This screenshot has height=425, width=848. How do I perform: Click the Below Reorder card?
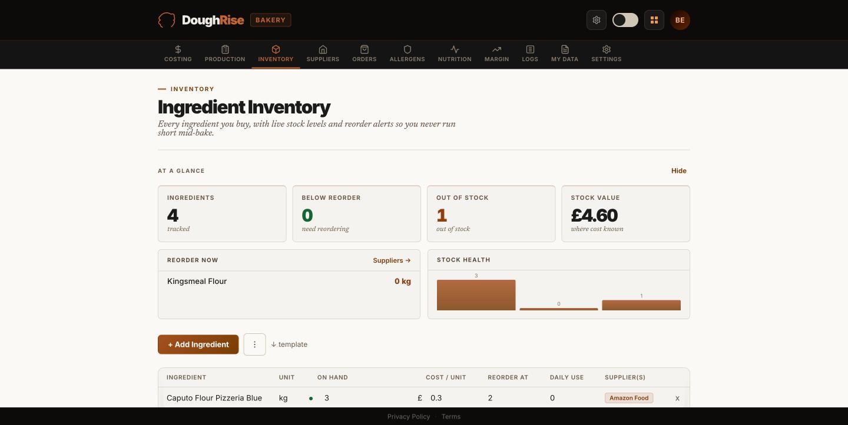click(x=357, y=214)
